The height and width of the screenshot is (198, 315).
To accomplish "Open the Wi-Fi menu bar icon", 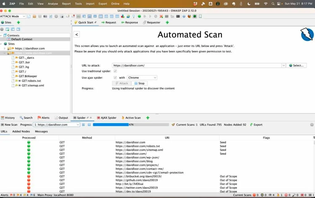I will click(x=265, y=4).
